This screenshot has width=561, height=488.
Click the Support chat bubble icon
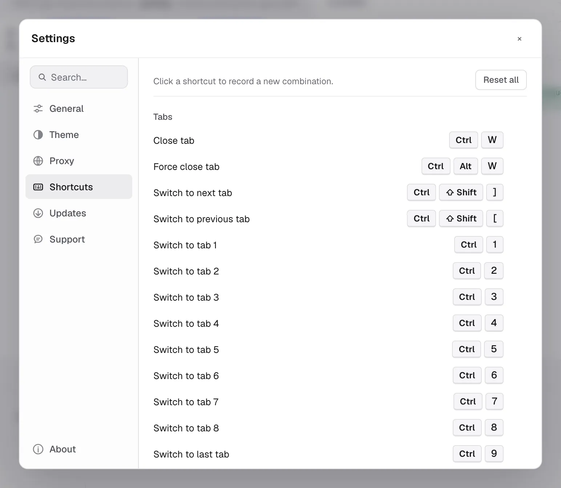pos(38,239)
